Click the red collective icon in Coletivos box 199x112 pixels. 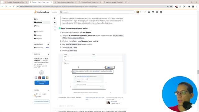(x=39, y=77)
